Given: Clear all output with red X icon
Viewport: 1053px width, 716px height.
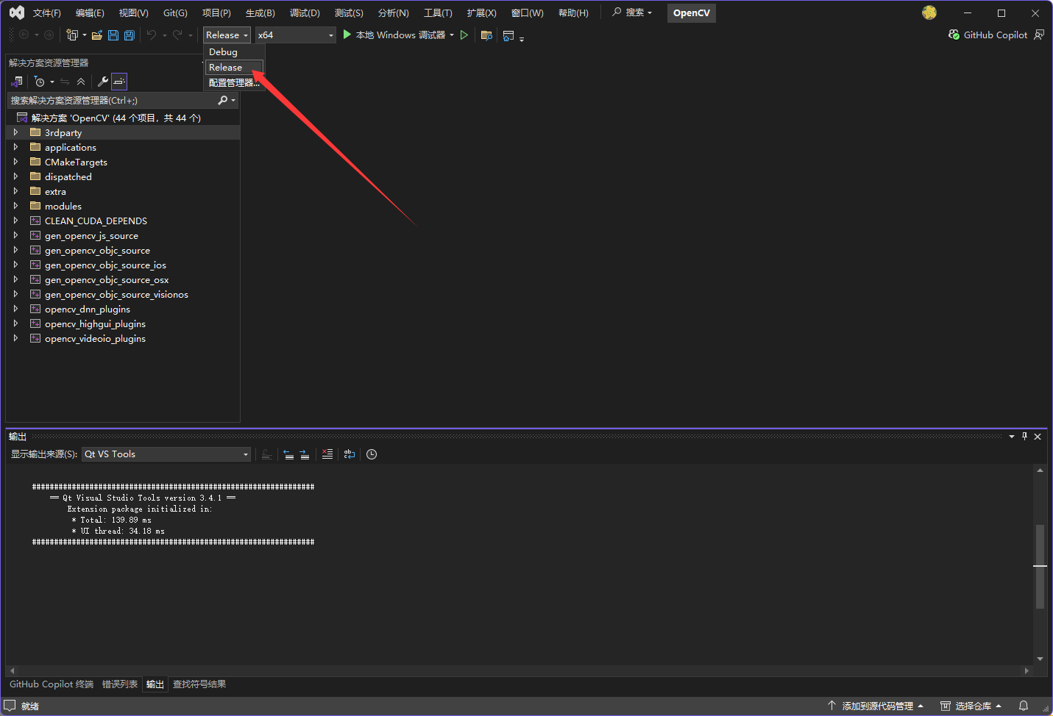Looking at the screenshot, I should click(x=327, y=454).
